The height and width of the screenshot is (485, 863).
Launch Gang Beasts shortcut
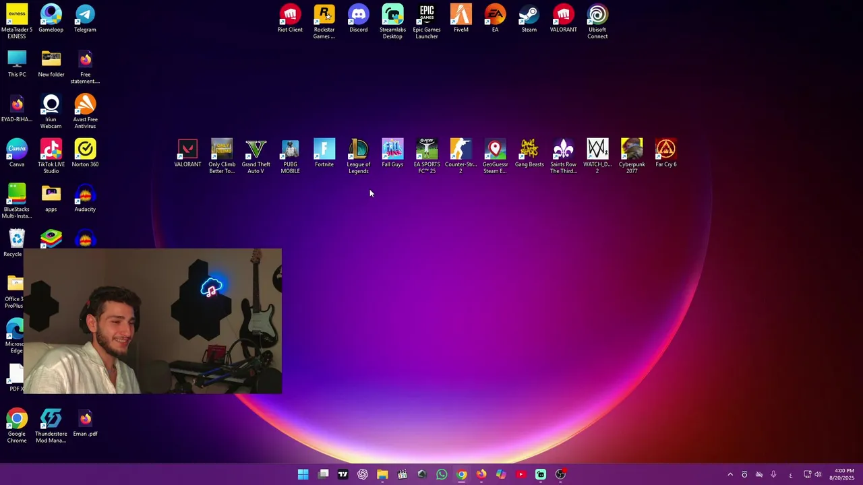click(x=529, y=153)
